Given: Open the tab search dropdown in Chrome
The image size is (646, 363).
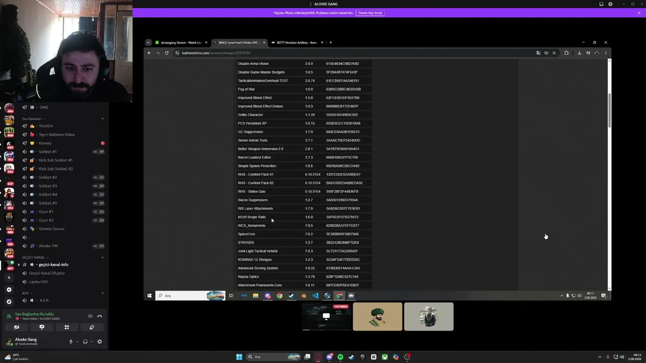Looking at the screenshot, I should [148, 42].
